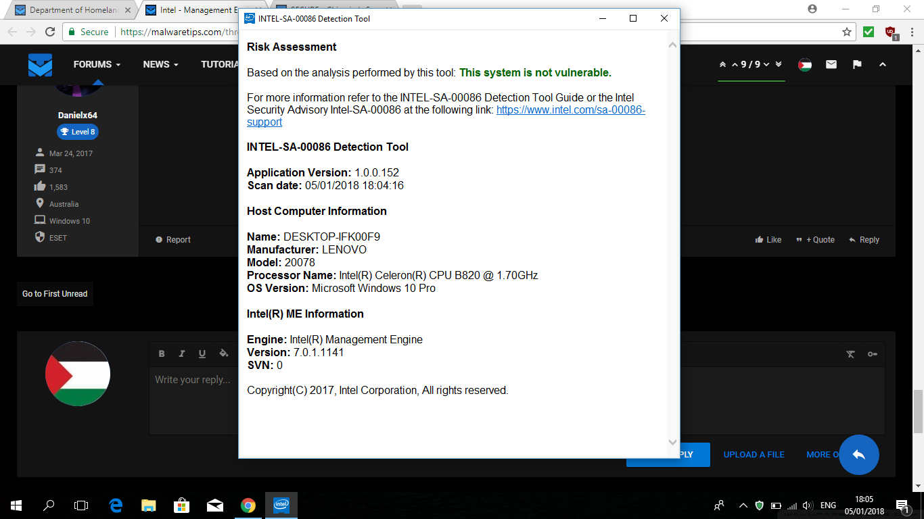Click the browser page vertical scrollbar thumb
The height and width of the screenshot is (519, 924).
point(918,412)
